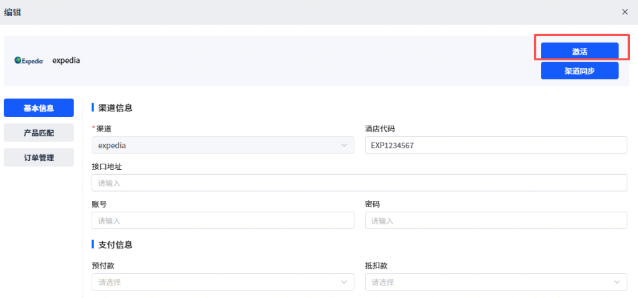The height and width of the screenshot is (298, 638).
Task: Click into the 接口地址 input field
Action: click(x=359, y=183)
